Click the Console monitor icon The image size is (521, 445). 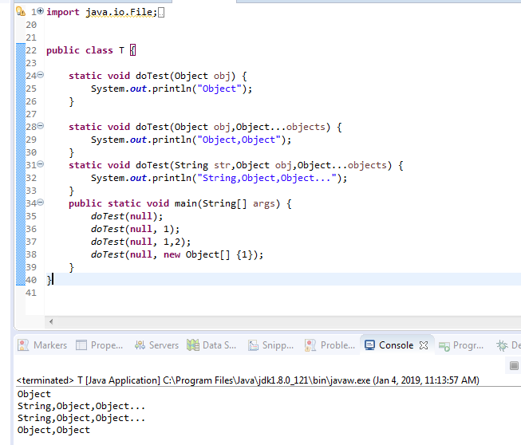pyautogui.click(x=370, y=345)
